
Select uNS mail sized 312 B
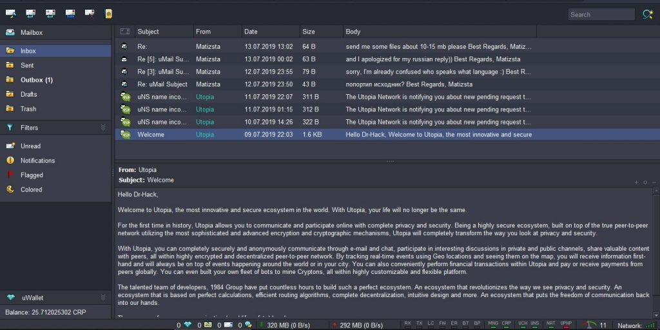click(x=387, y=110)
